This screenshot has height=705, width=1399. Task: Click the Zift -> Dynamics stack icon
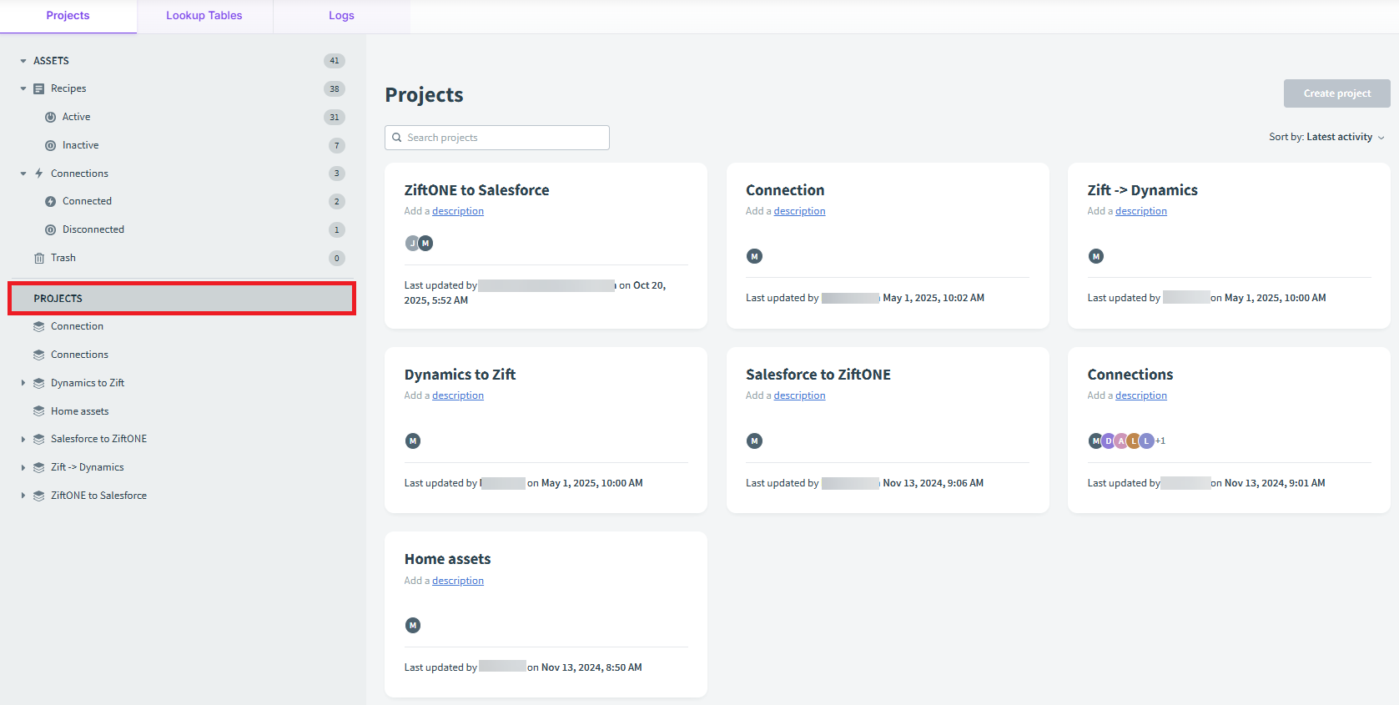click(38, 467)
